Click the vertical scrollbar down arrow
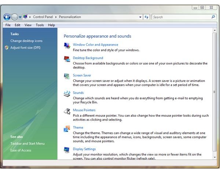This screenshot has height=170, width=220. pos(215,157)
